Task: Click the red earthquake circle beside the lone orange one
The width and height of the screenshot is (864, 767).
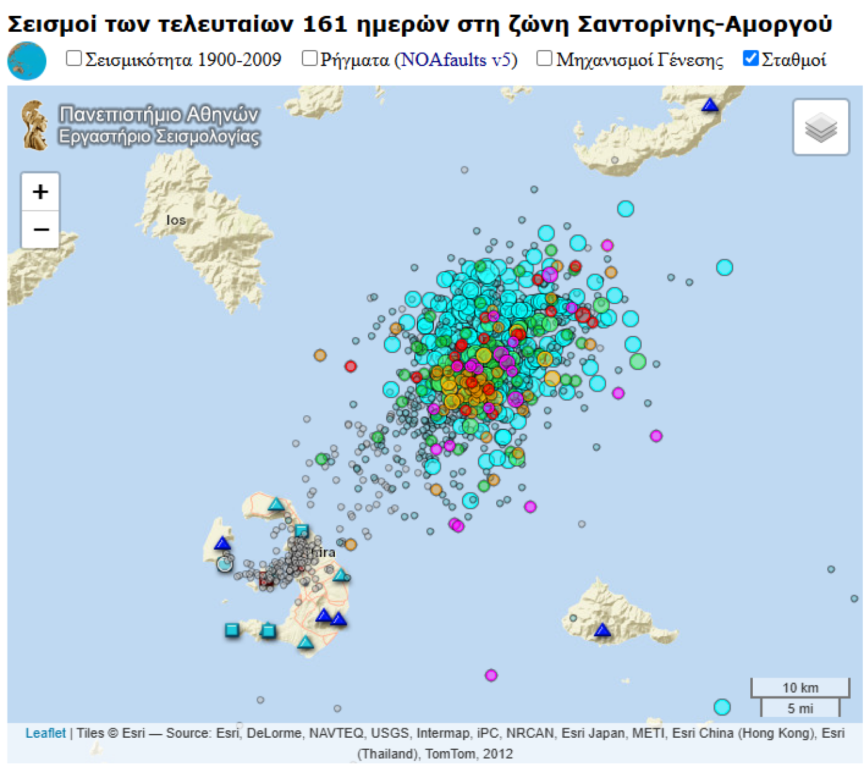Action: (350, 366)
